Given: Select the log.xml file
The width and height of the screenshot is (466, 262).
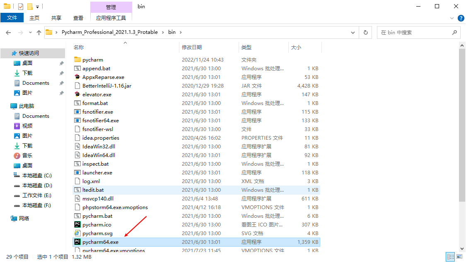Looking at the screenshot, I should (x=196, y=181).
